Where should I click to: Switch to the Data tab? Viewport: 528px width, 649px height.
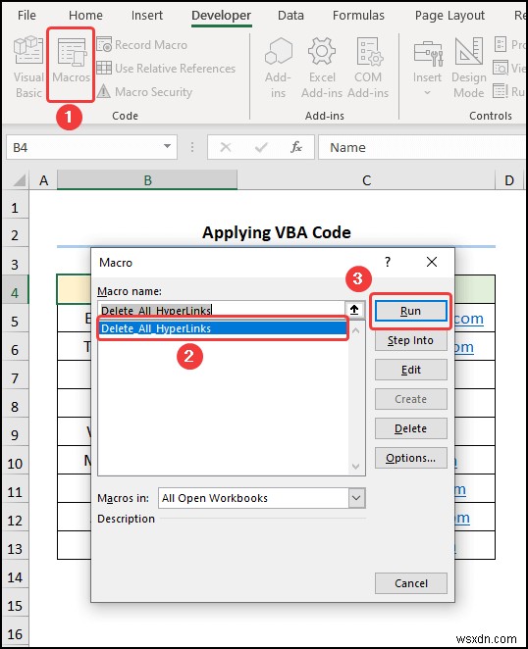point(290,16)
